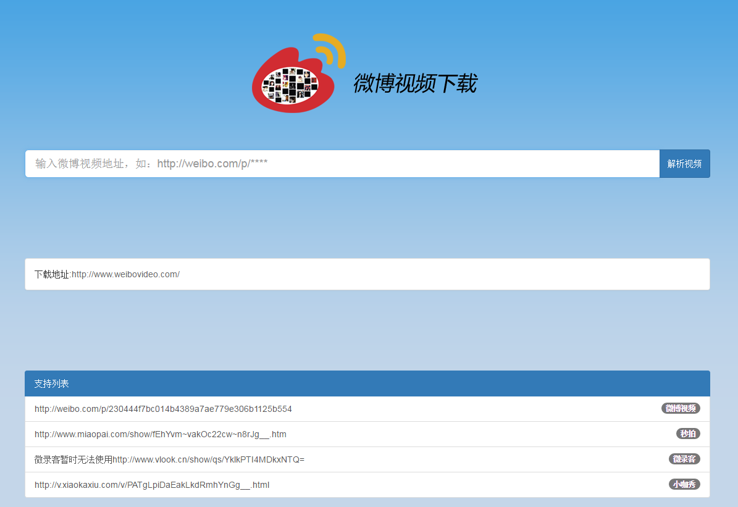Select the 秒拍 source badge
This screenshot has width=738, height=507.
[x=688, y=434]
